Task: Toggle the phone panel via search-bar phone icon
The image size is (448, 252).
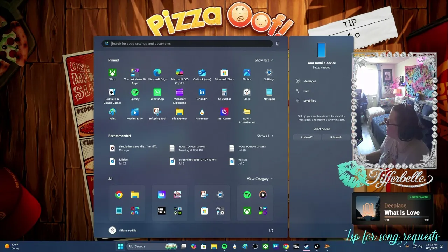Action: coord(278,44)
